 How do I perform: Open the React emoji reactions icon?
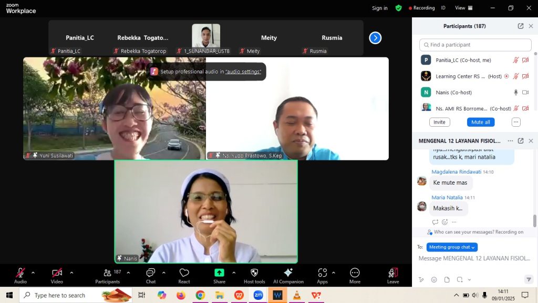[x=184, y=273]
